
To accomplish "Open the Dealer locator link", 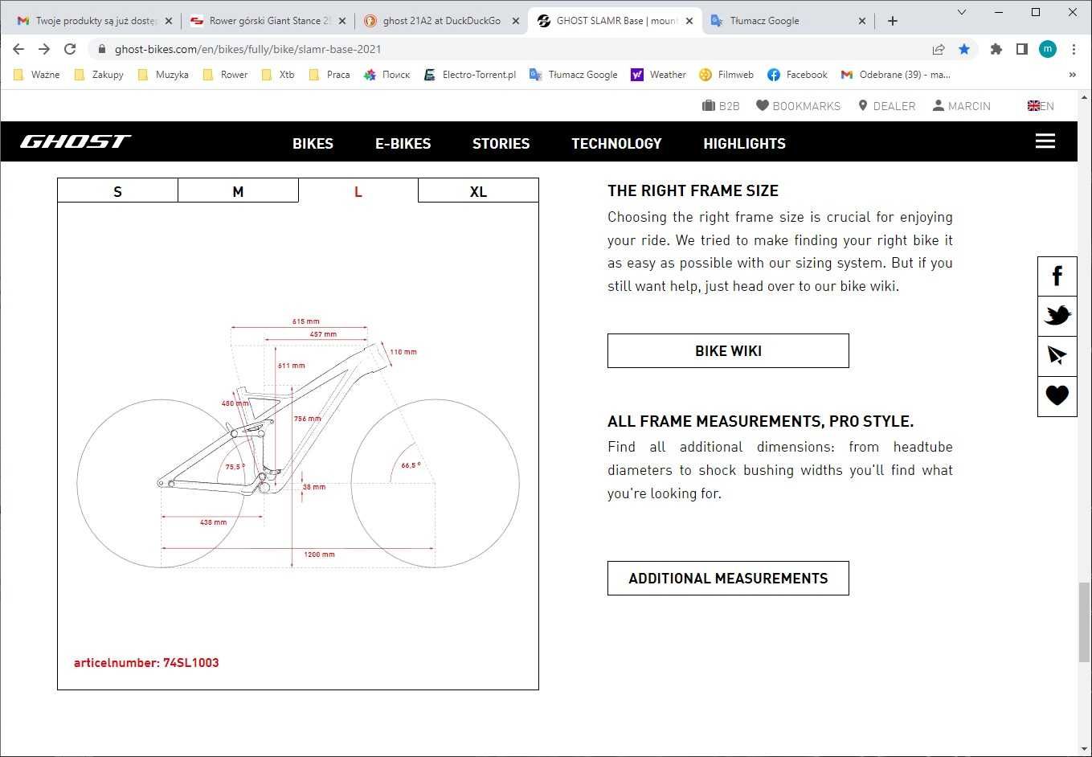I will click(x=887, y=105).
